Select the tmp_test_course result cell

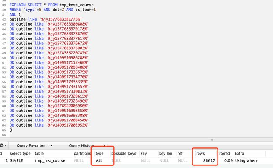pyautogui.click(x=50, y=161)
